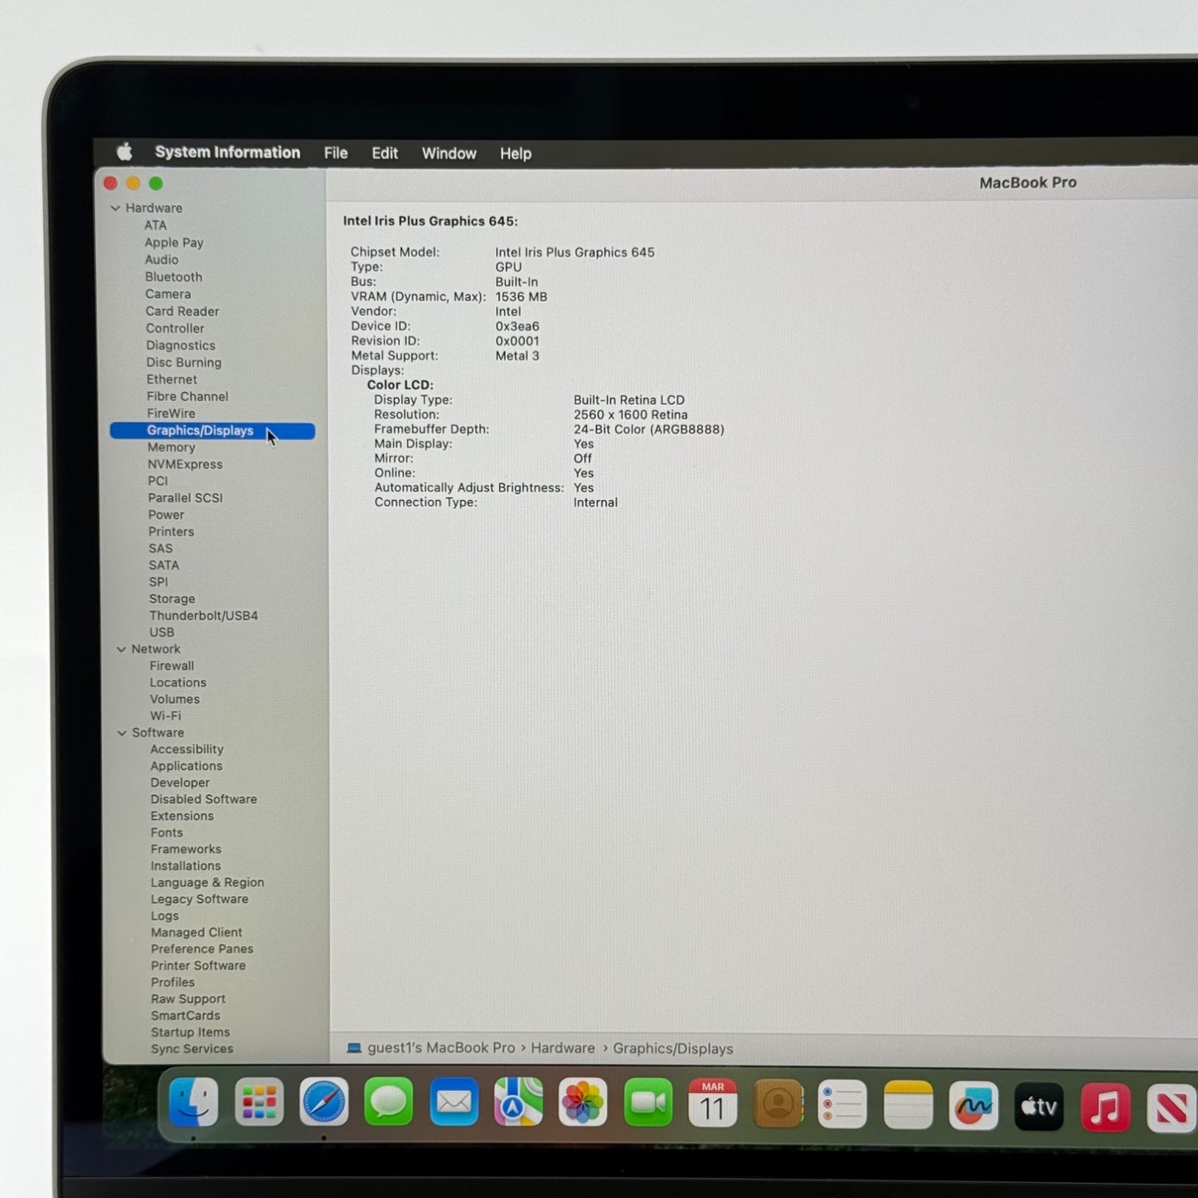Open Finder from the Dock
This screenshot has height=1198, width=1198.
tap(193, 1102)
